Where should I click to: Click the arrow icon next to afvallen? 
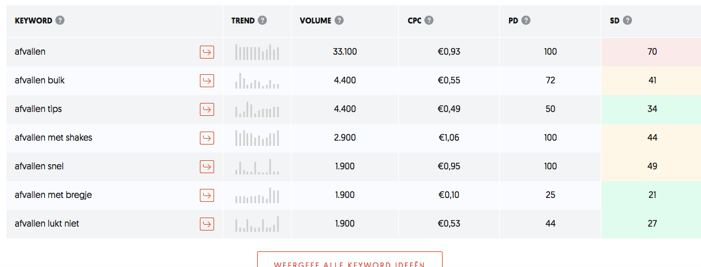[206, 52]
